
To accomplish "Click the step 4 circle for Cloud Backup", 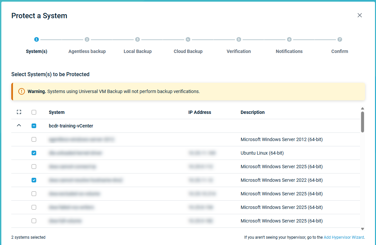I will (x=188, y=39).
